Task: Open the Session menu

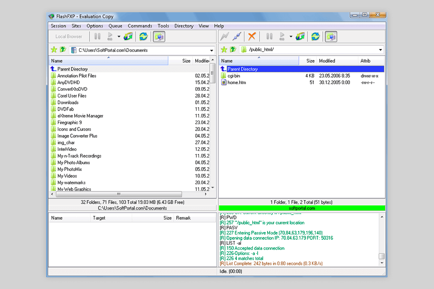Action: click(58, 26)
